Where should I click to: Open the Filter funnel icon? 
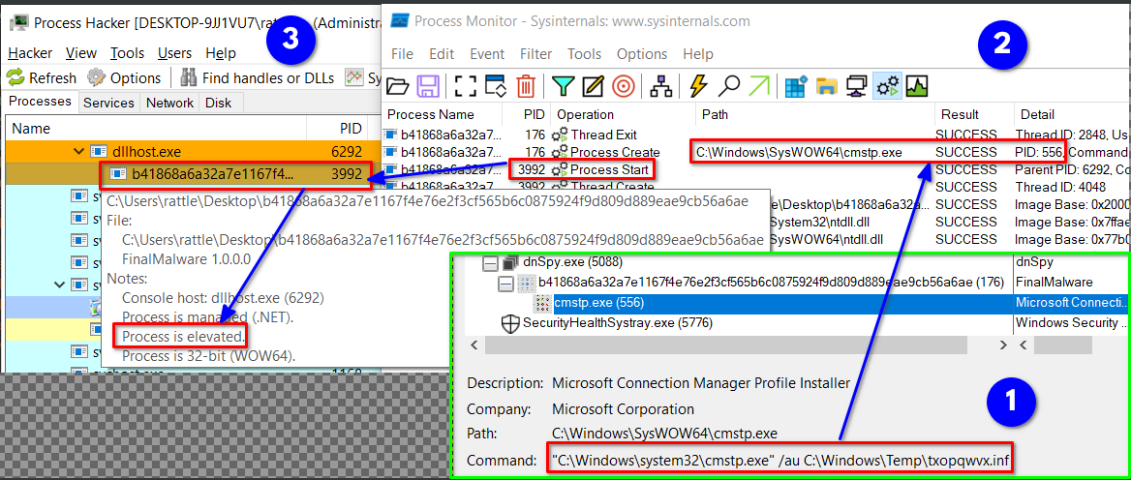[563, 86]
